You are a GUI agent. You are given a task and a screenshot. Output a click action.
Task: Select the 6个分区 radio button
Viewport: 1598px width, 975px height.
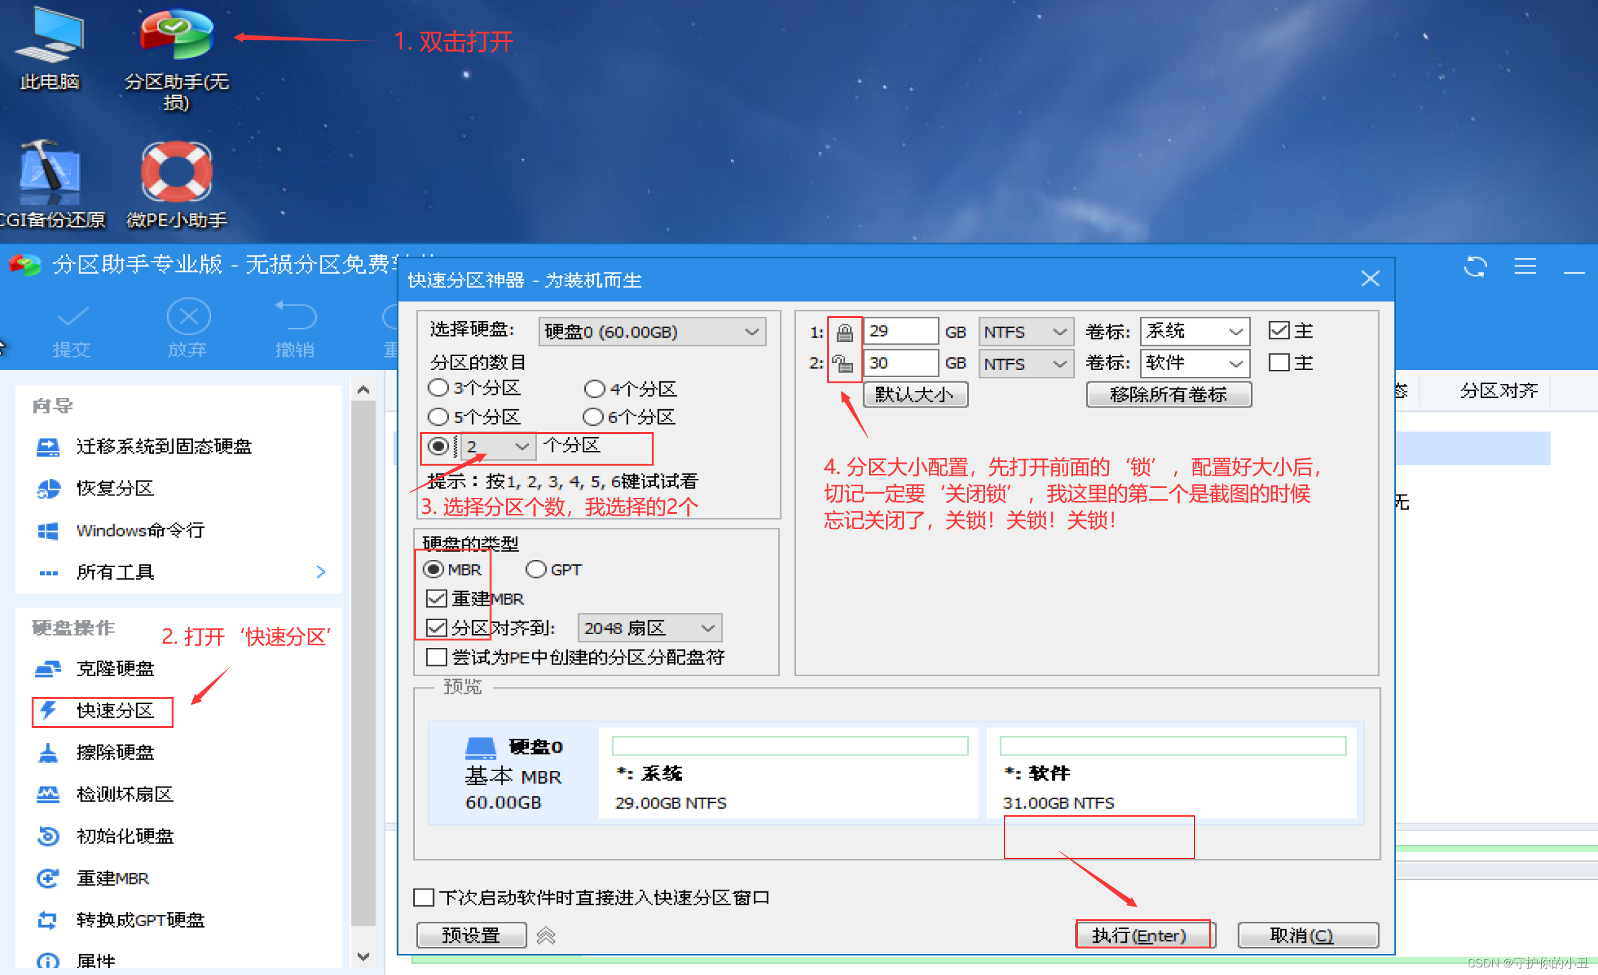[x=593, y=416]
